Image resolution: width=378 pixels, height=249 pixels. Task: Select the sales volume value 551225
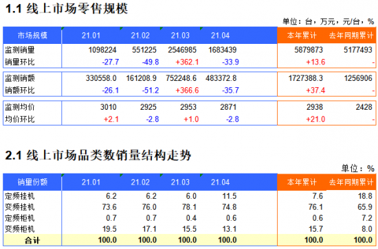point(144,50)
